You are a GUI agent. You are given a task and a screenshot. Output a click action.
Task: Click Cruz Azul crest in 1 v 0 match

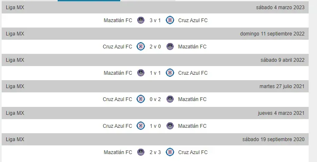141,126
